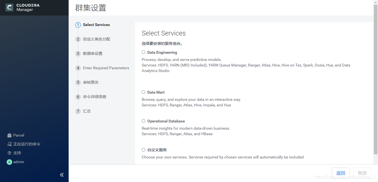Click the step 3 circle number
This screenshot has height=182, width=378.
coord(78,53)
